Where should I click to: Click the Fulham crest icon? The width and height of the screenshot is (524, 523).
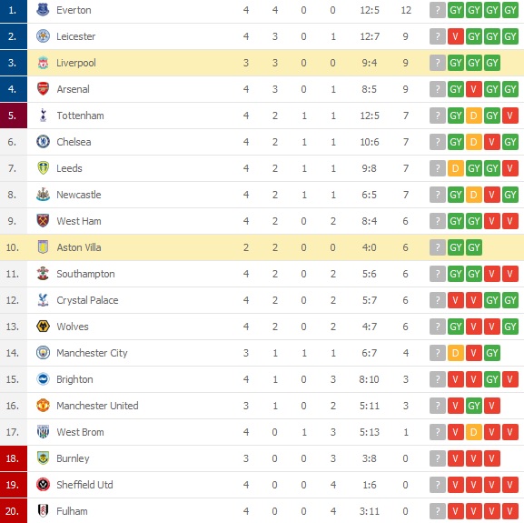point(43,511)
